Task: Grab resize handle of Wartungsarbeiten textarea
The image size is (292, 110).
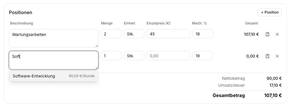Action: [x=97, y=46]
